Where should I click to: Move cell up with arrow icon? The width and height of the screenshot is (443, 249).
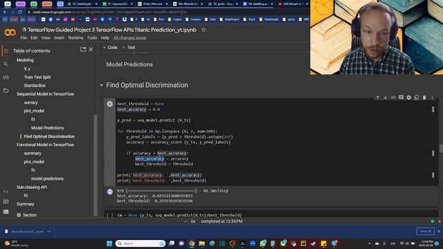coord(377,98)
